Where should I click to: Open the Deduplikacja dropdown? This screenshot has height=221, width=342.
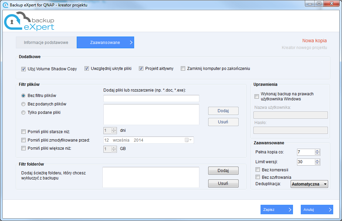pos(309,184)
